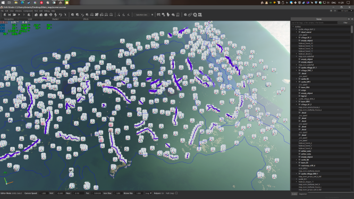The height and width of the screenshot is (199, 354).
Task: Select hideout_forest_19 in the scene tree
Action: [x=306, y=46]
